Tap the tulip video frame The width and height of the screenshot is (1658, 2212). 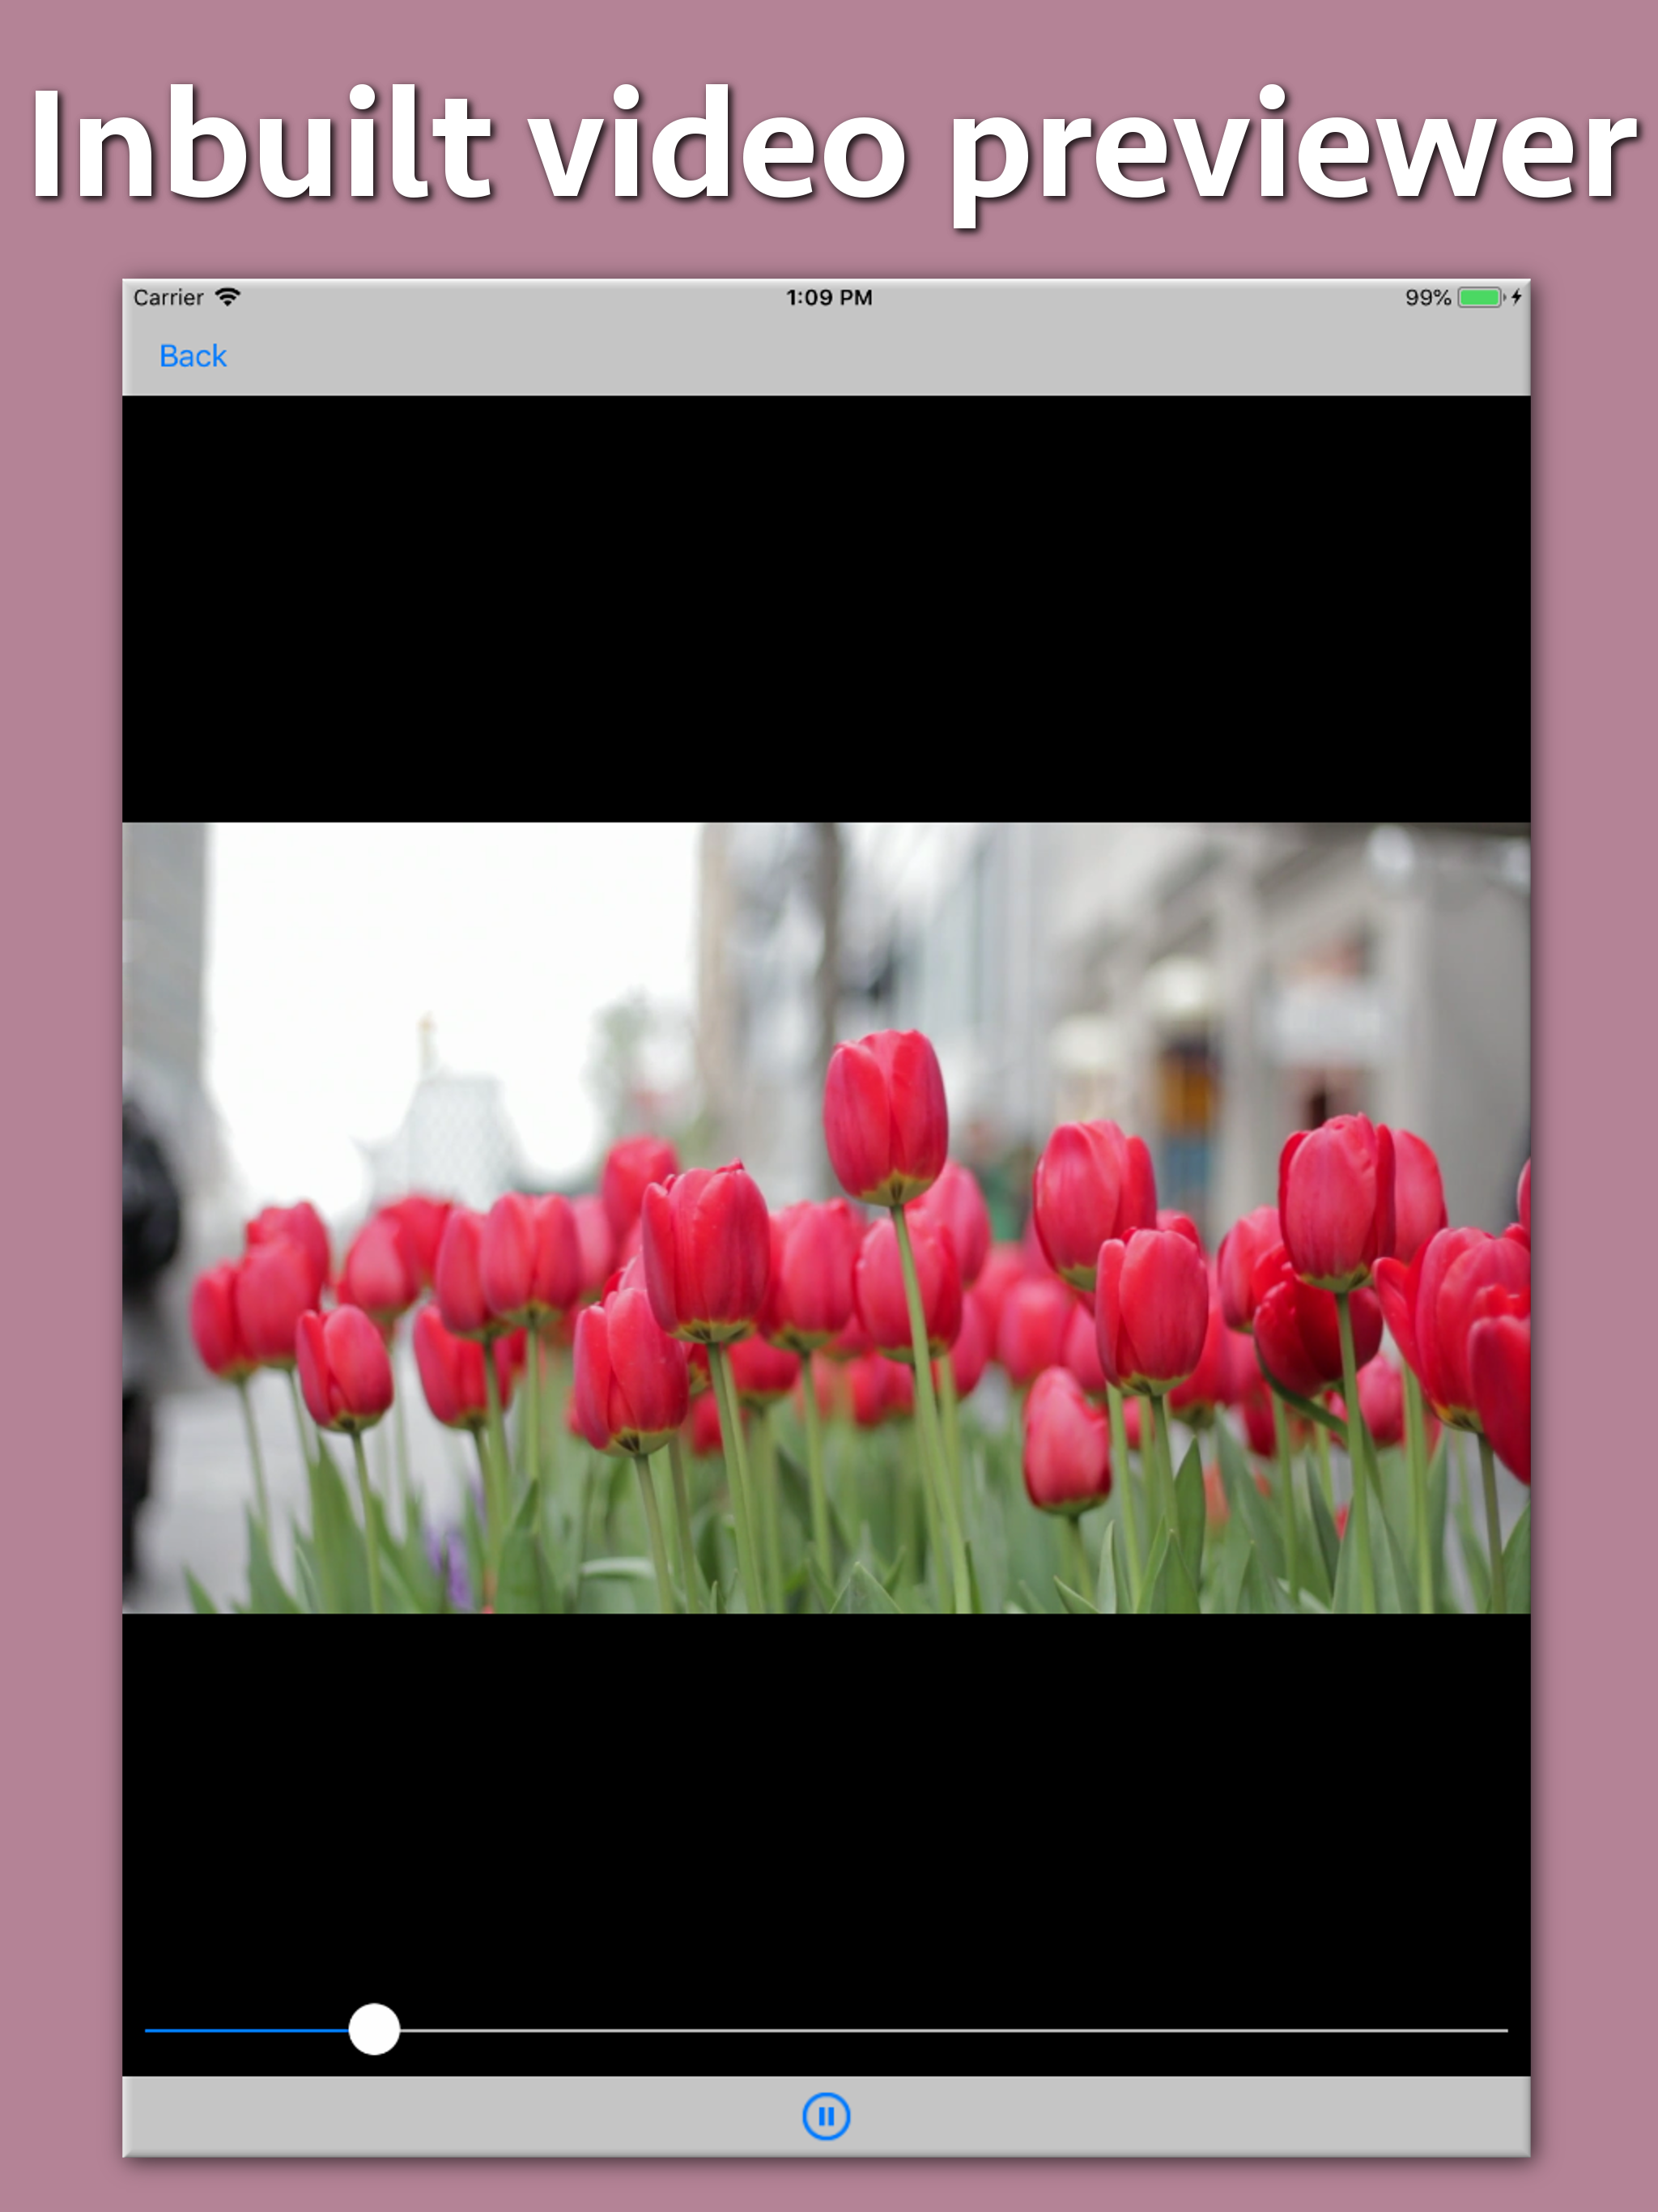tap(826, 1216)
